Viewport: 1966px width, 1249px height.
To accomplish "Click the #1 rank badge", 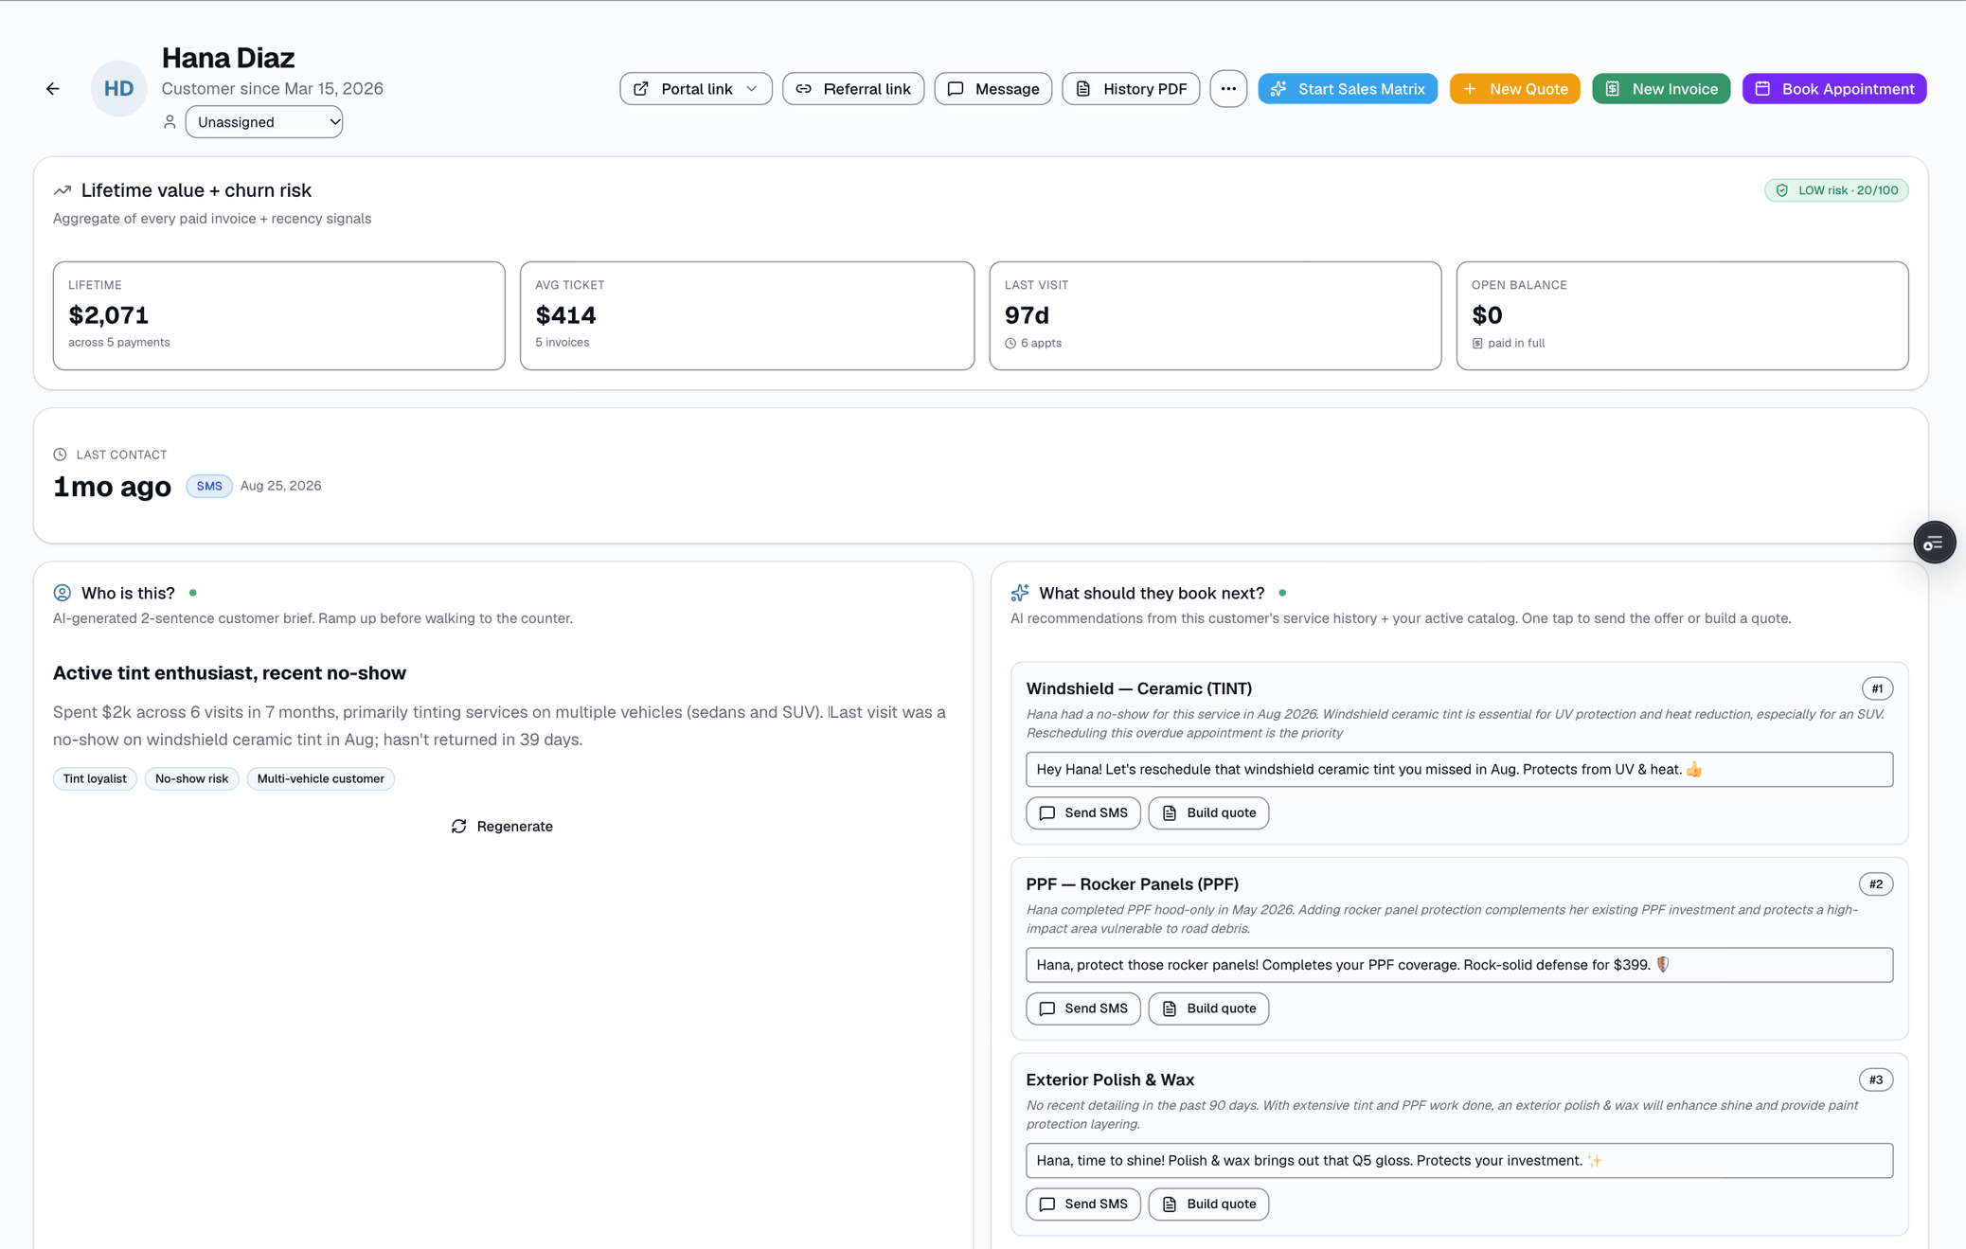I will coord(1877,689).
